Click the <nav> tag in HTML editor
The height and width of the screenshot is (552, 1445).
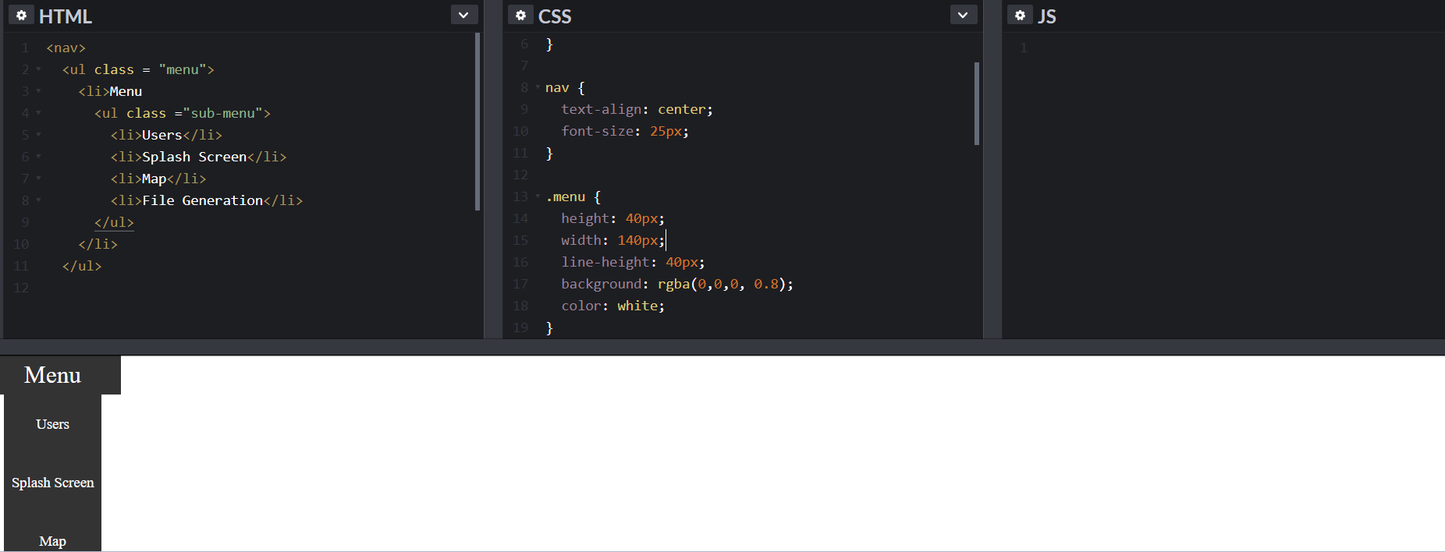[66, 48]
